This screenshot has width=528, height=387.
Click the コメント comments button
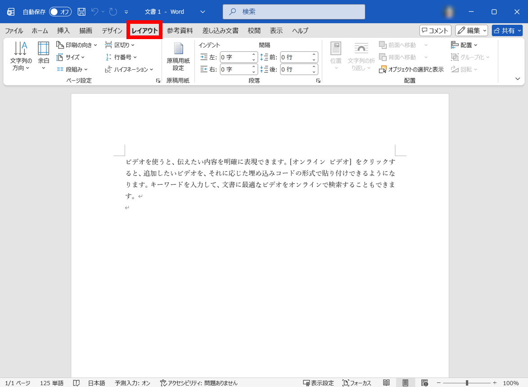coord(435,31)
